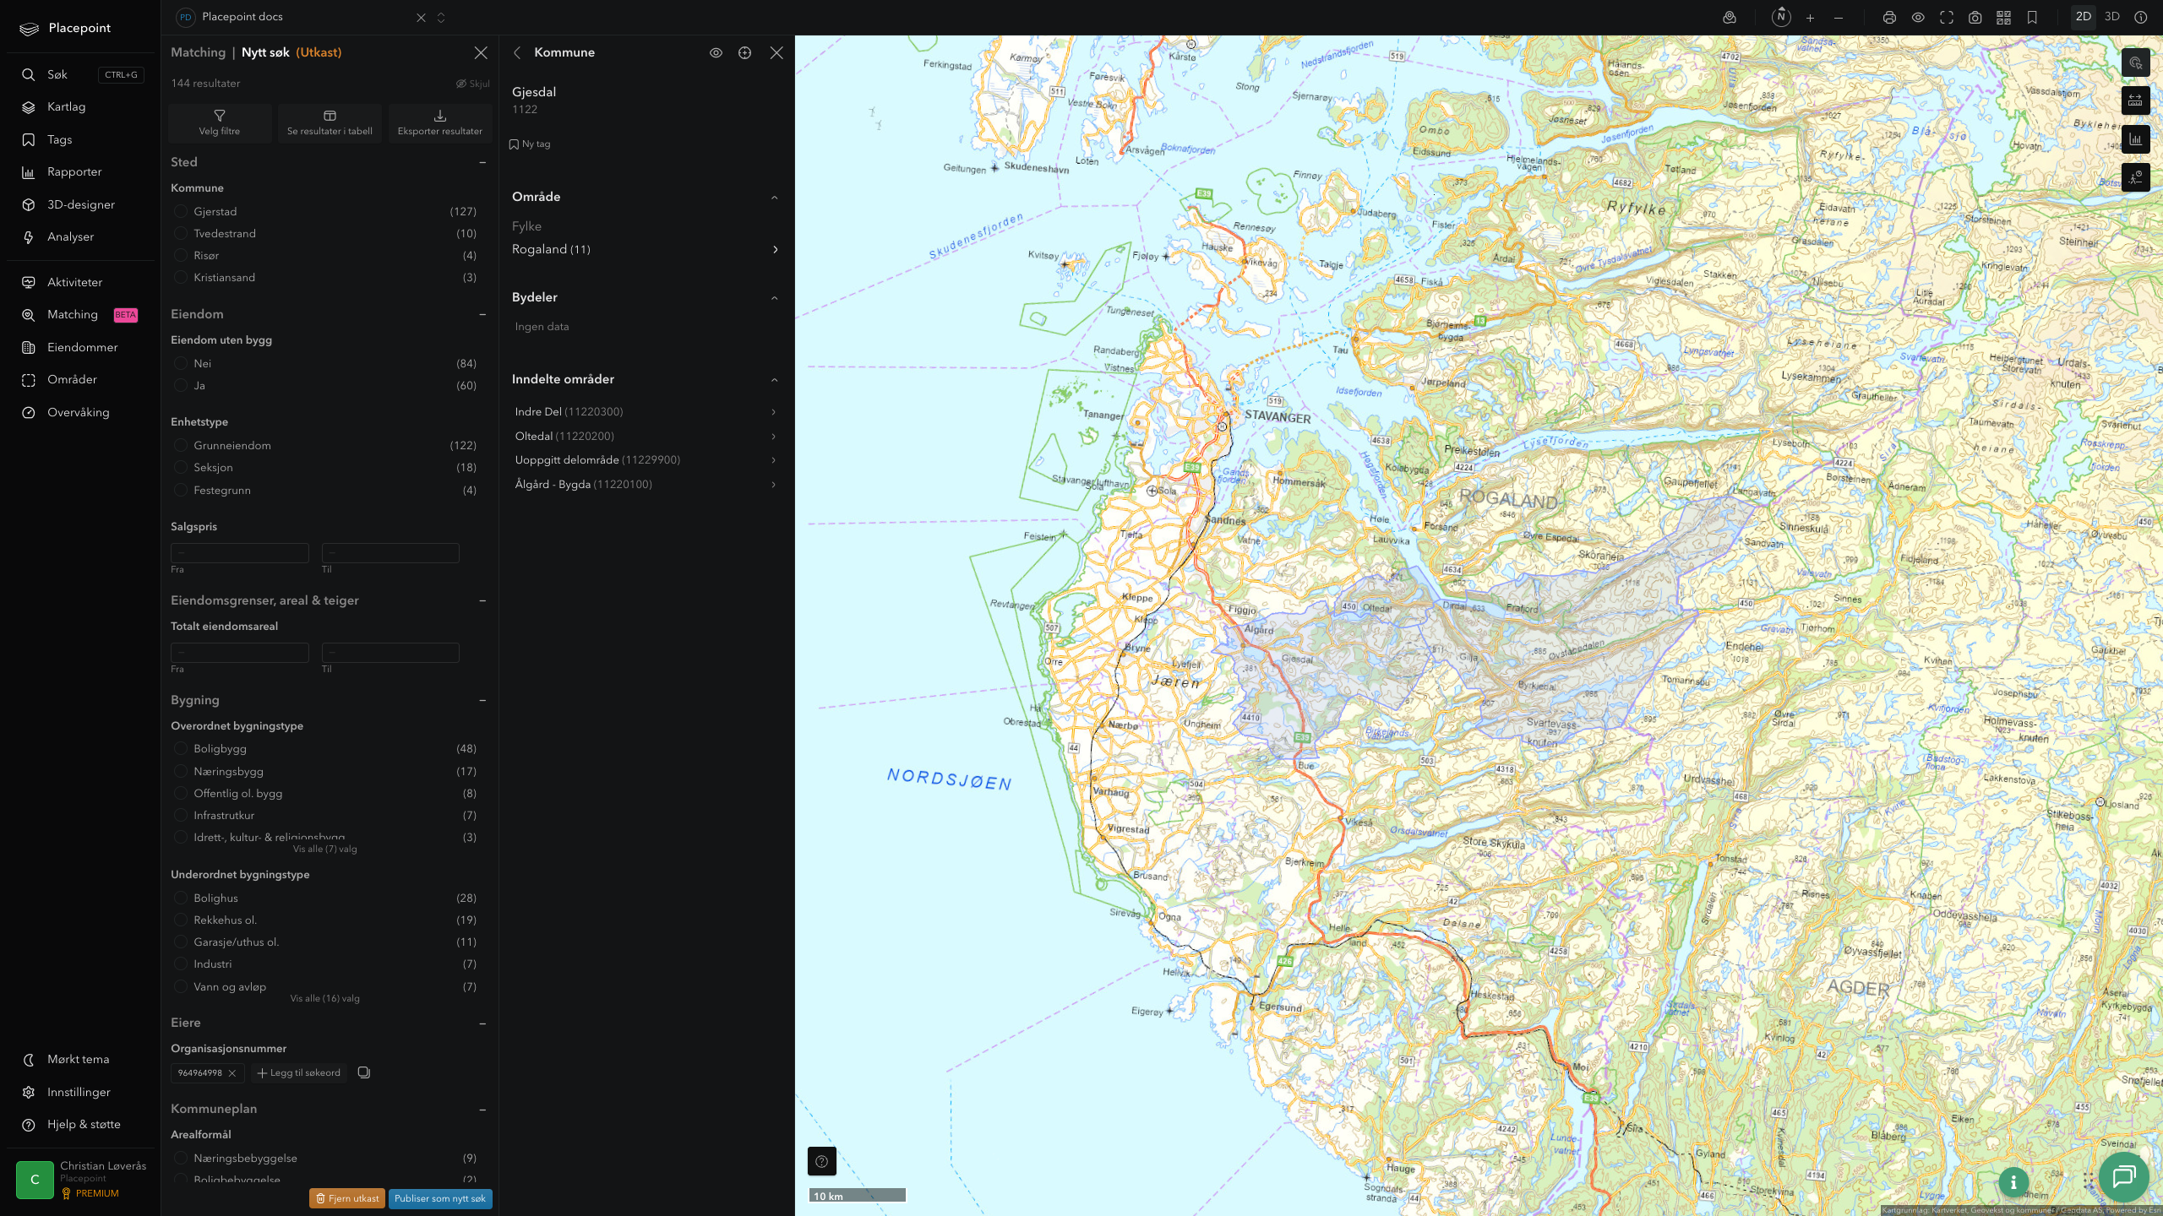Collapse Inndelte områder section
Viewport: 2163px width, 1216px height.
775,379
